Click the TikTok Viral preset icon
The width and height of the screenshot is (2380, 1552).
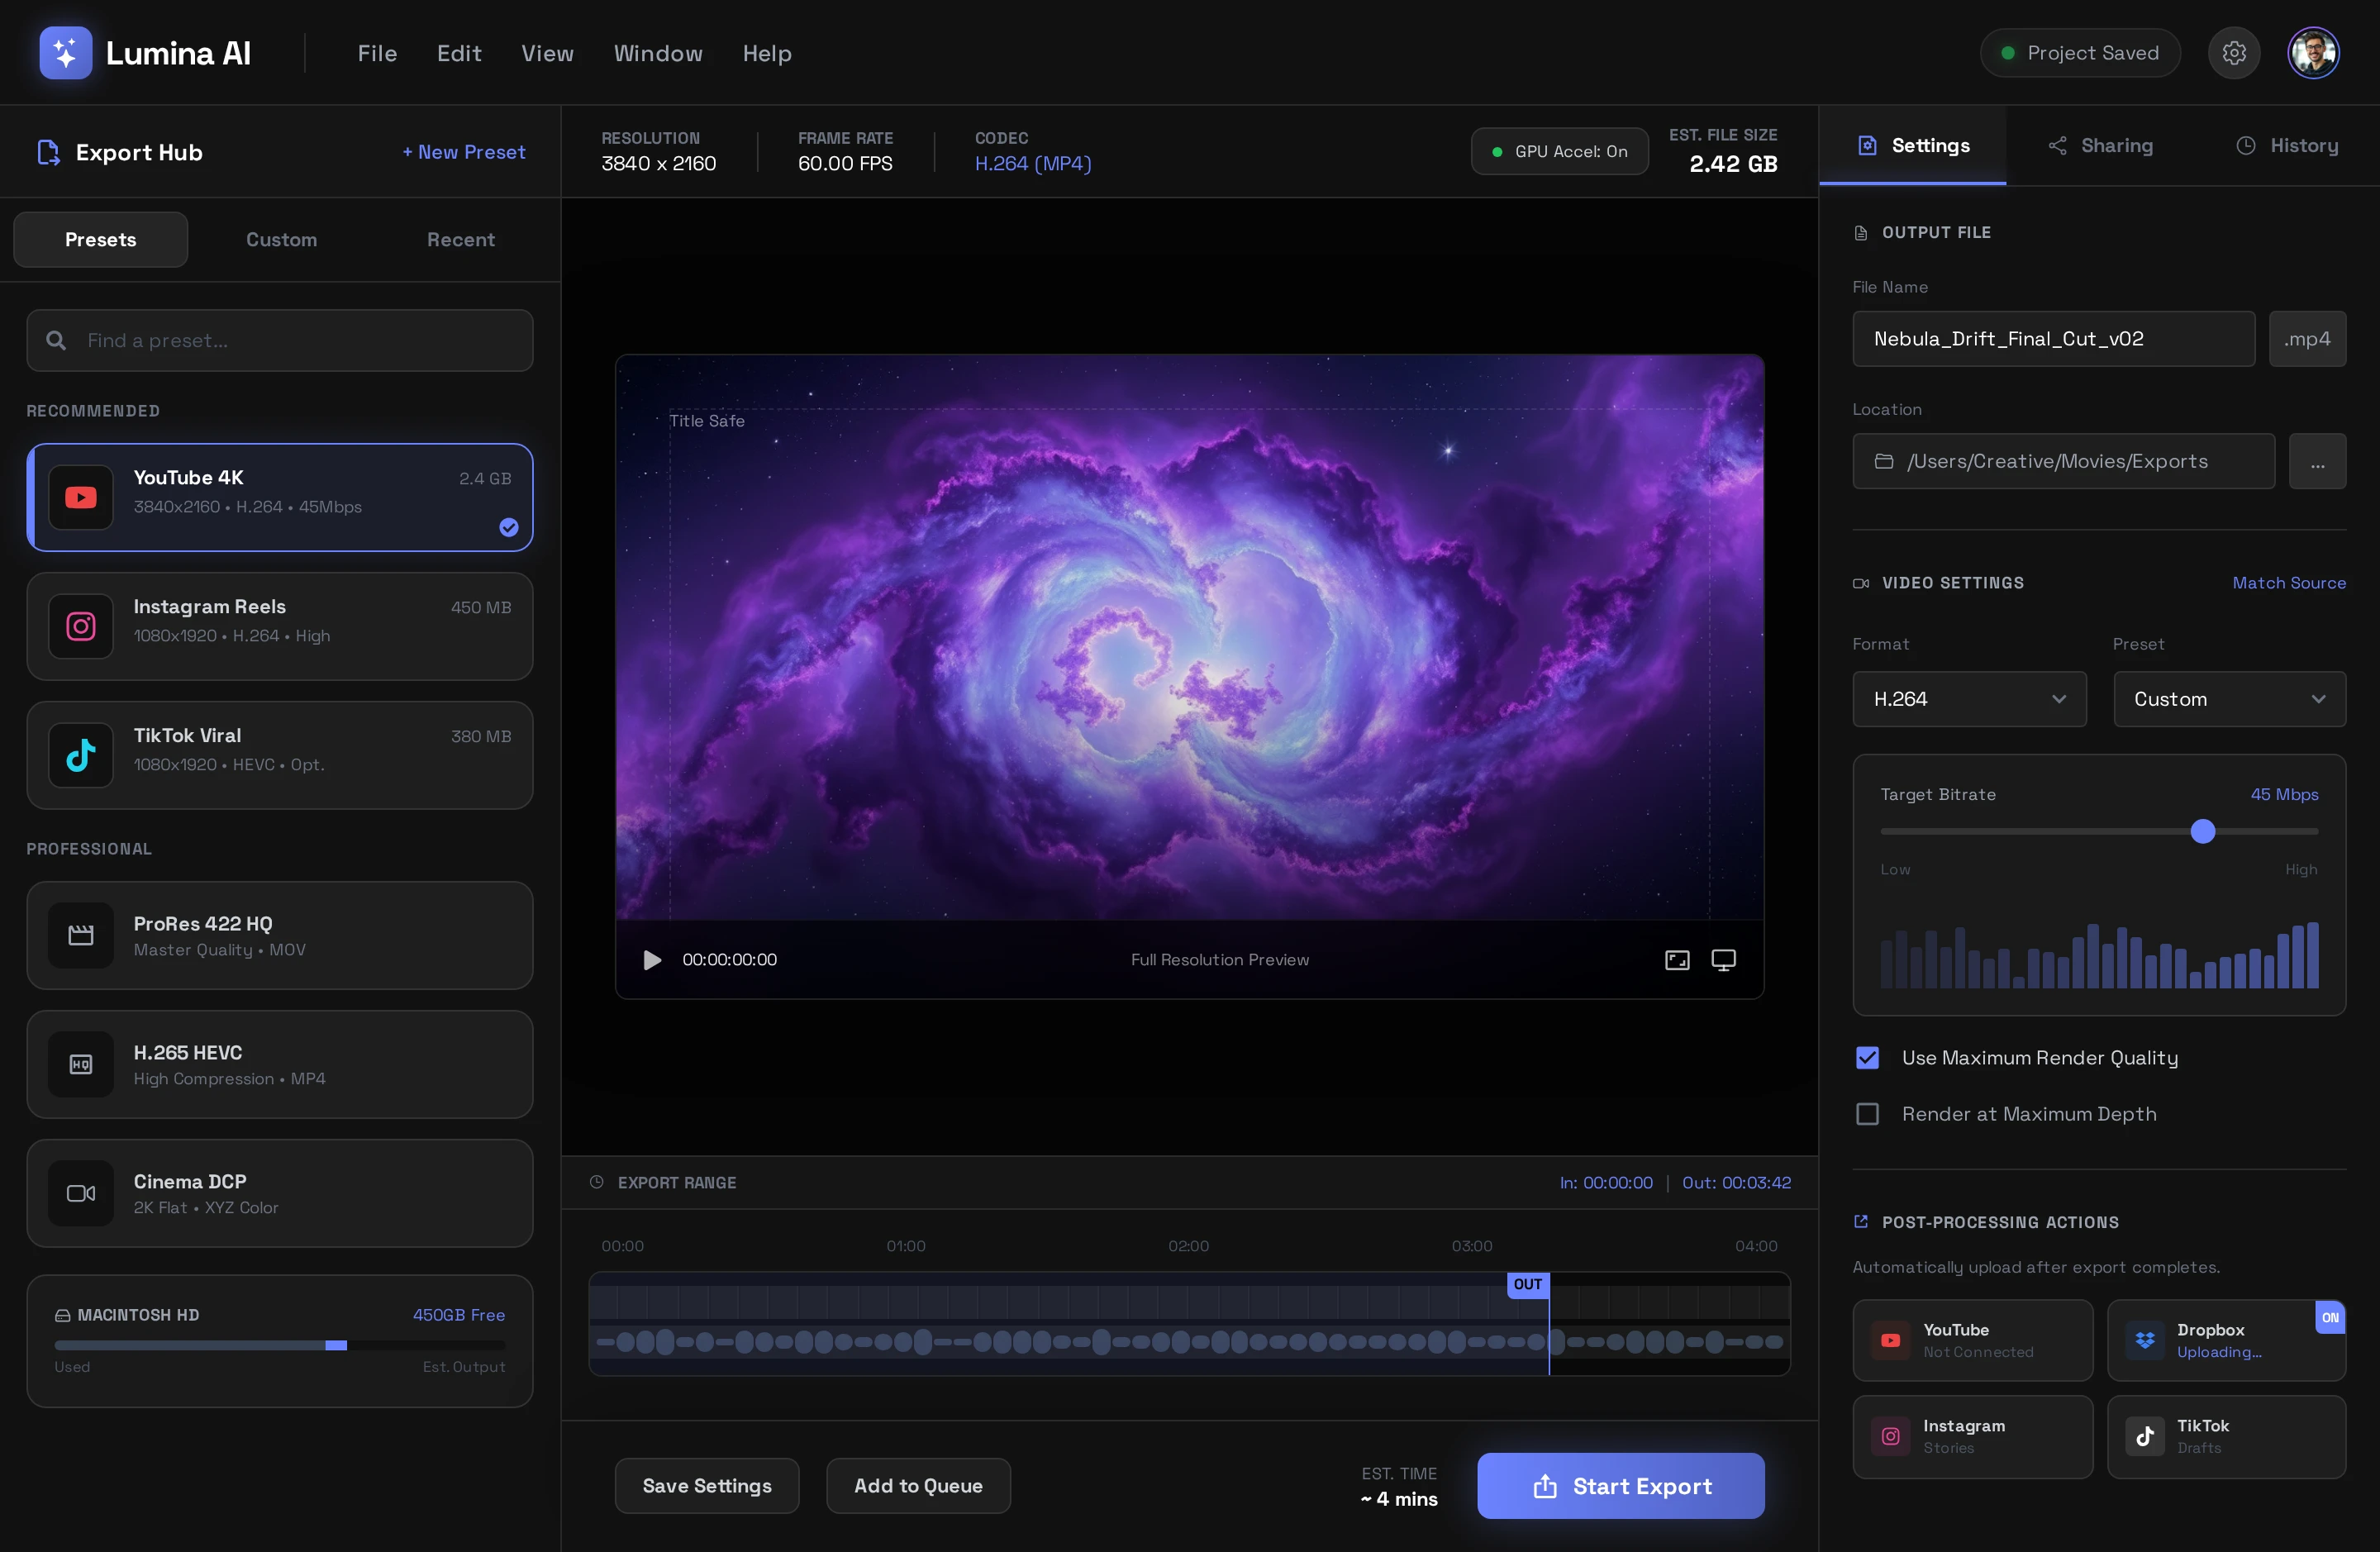[81, 755]
